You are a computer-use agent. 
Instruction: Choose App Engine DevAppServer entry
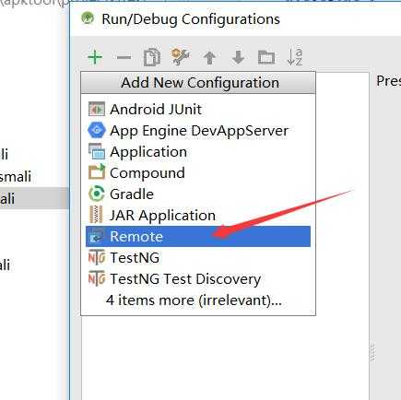click(x=198, y=131)
